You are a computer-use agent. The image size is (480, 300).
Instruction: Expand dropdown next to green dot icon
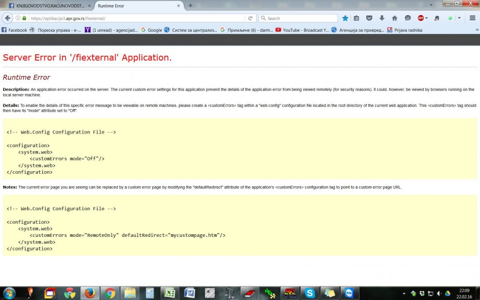point(459,18)
